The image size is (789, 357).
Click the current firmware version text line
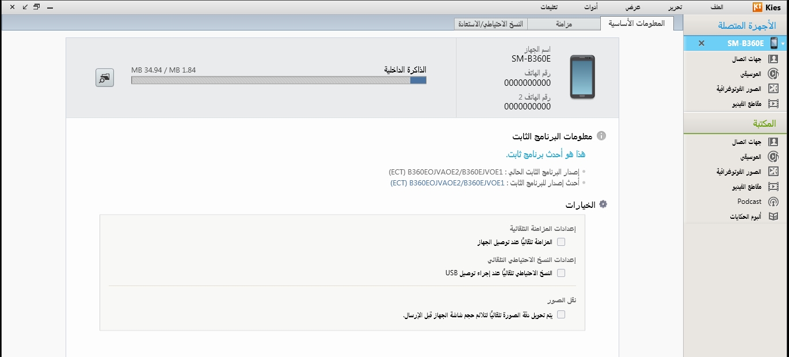485,172
